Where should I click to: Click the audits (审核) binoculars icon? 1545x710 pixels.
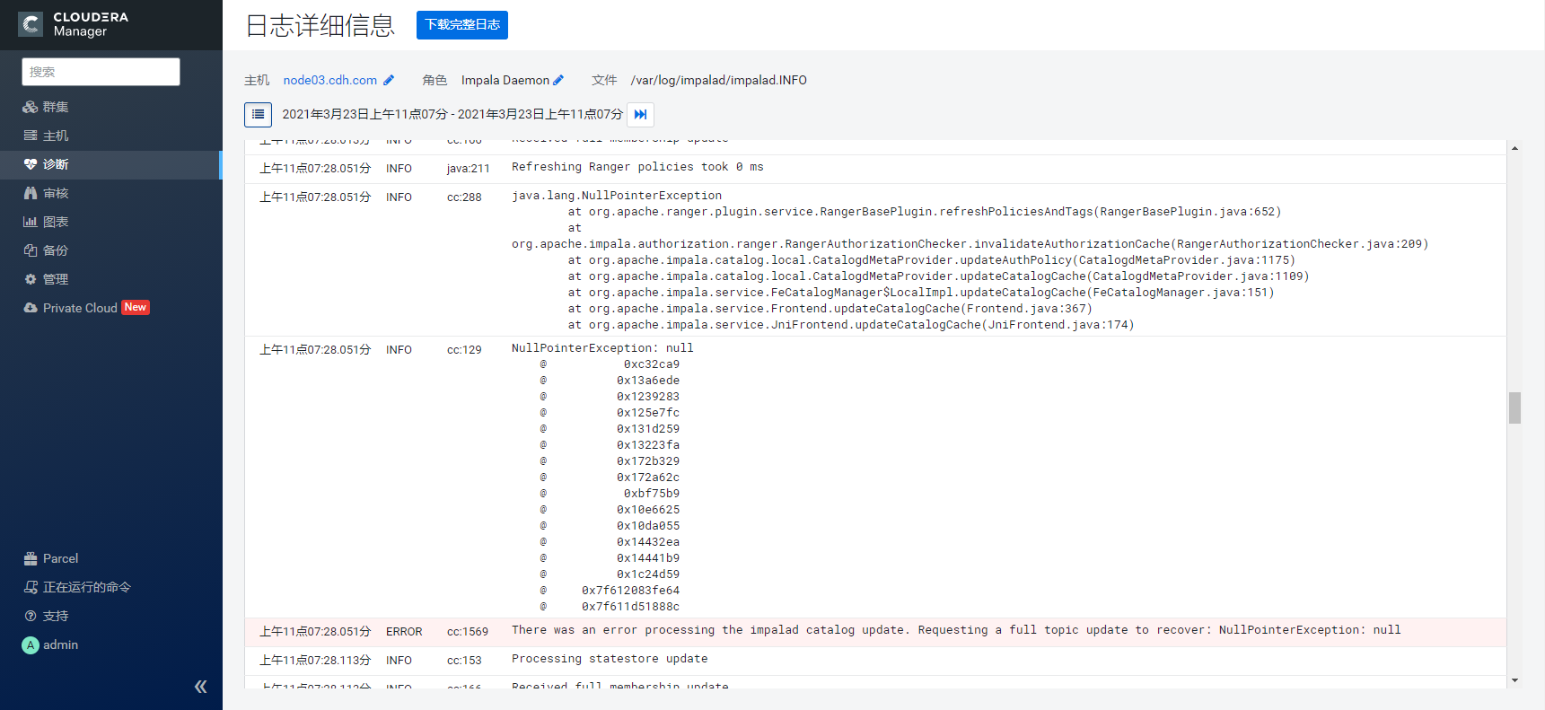click(x=31, y=193)
